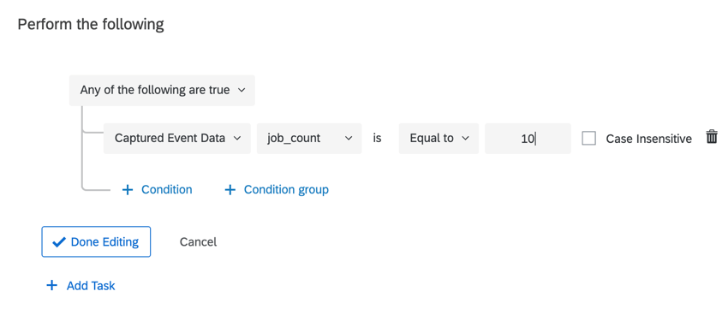This screenshot has width=728, height=321.
Task: Open the 'Any of the following are true' dropdown
Action: pyautogui.click(x=162, y=90)
